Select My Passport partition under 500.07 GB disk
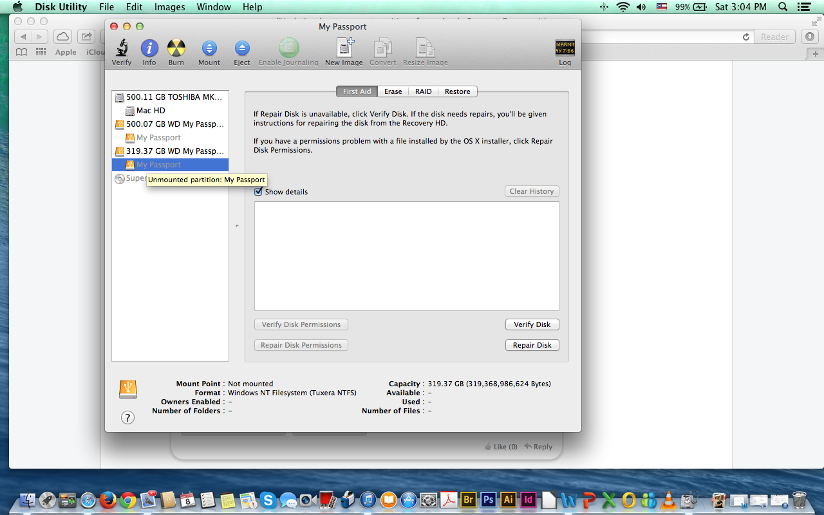 [170, 138]
